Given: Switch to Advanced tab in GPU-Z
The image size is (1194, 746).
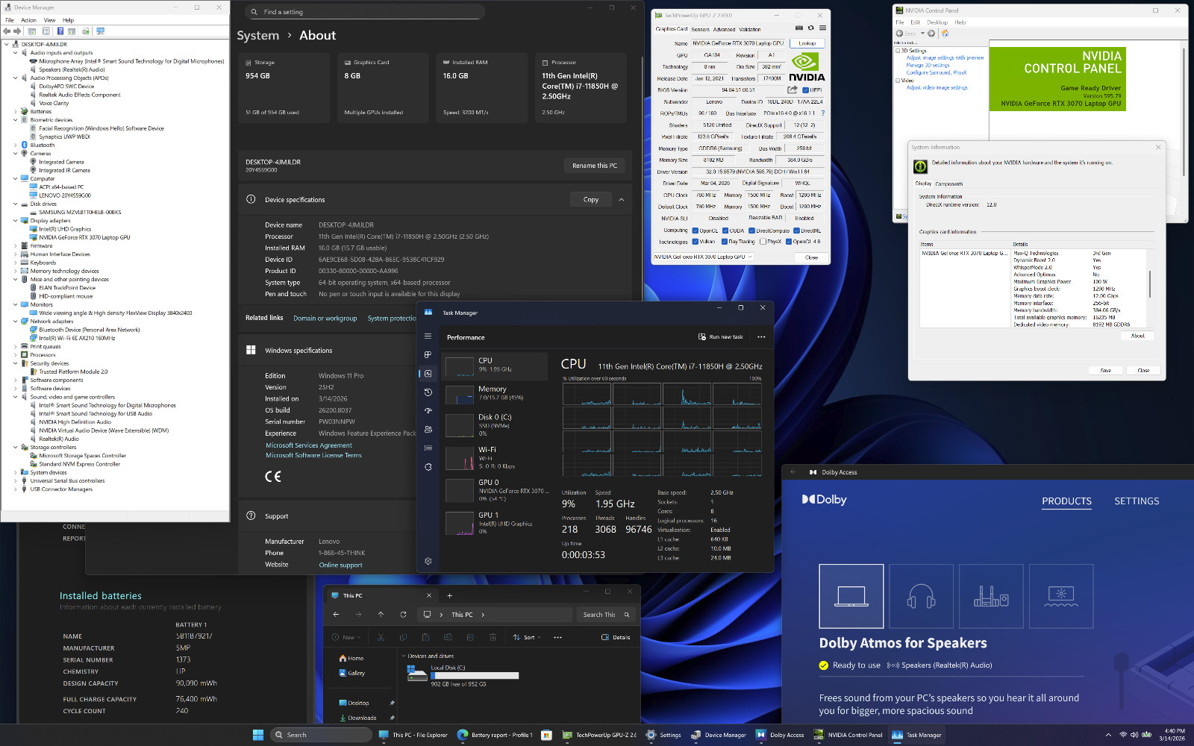Looking at the screenshot, I should pyautogui.click(x=724, y=30).
